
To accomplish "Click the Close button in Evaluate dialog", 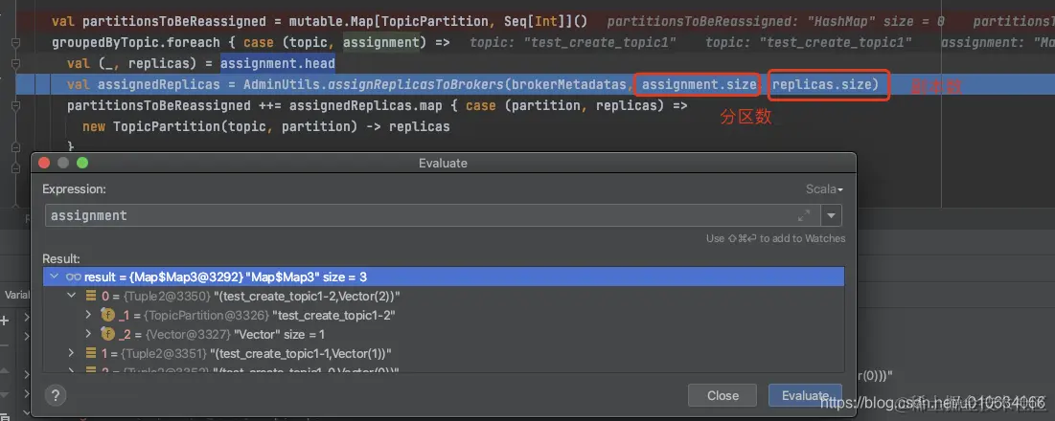I will click(722, 395).
